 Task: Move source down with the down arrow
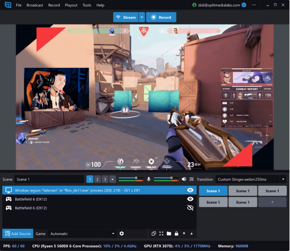click(x=192, y=234)
